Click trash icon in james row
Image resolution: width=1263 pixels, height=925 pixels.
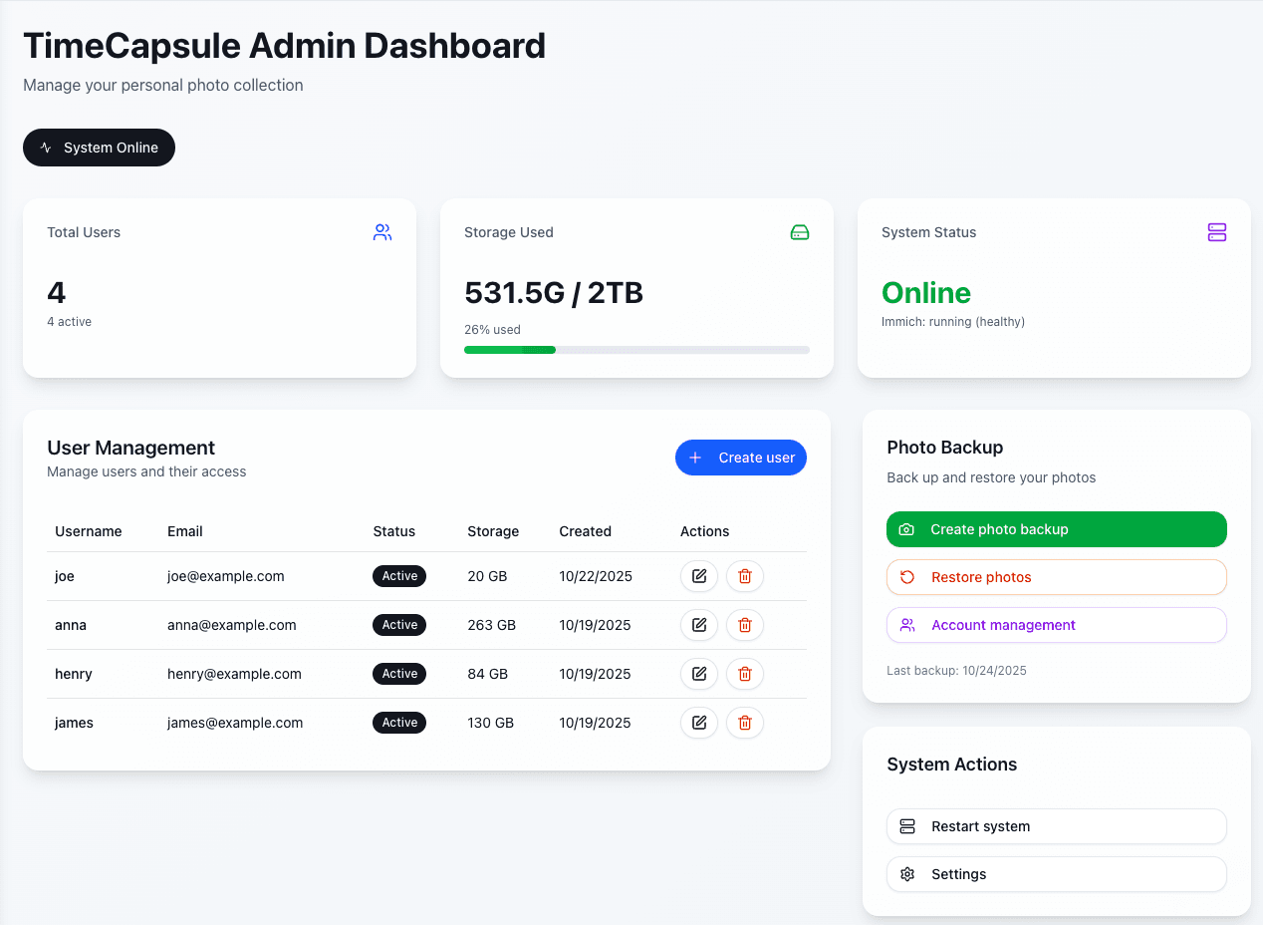point(744,723)
